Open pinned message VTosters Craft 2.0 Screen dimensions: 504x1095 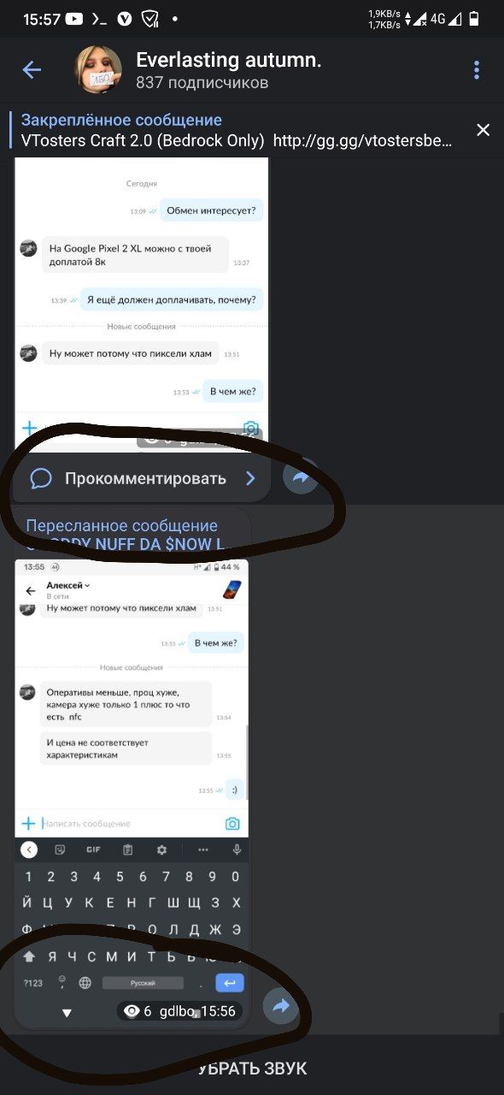coord(237,131)
